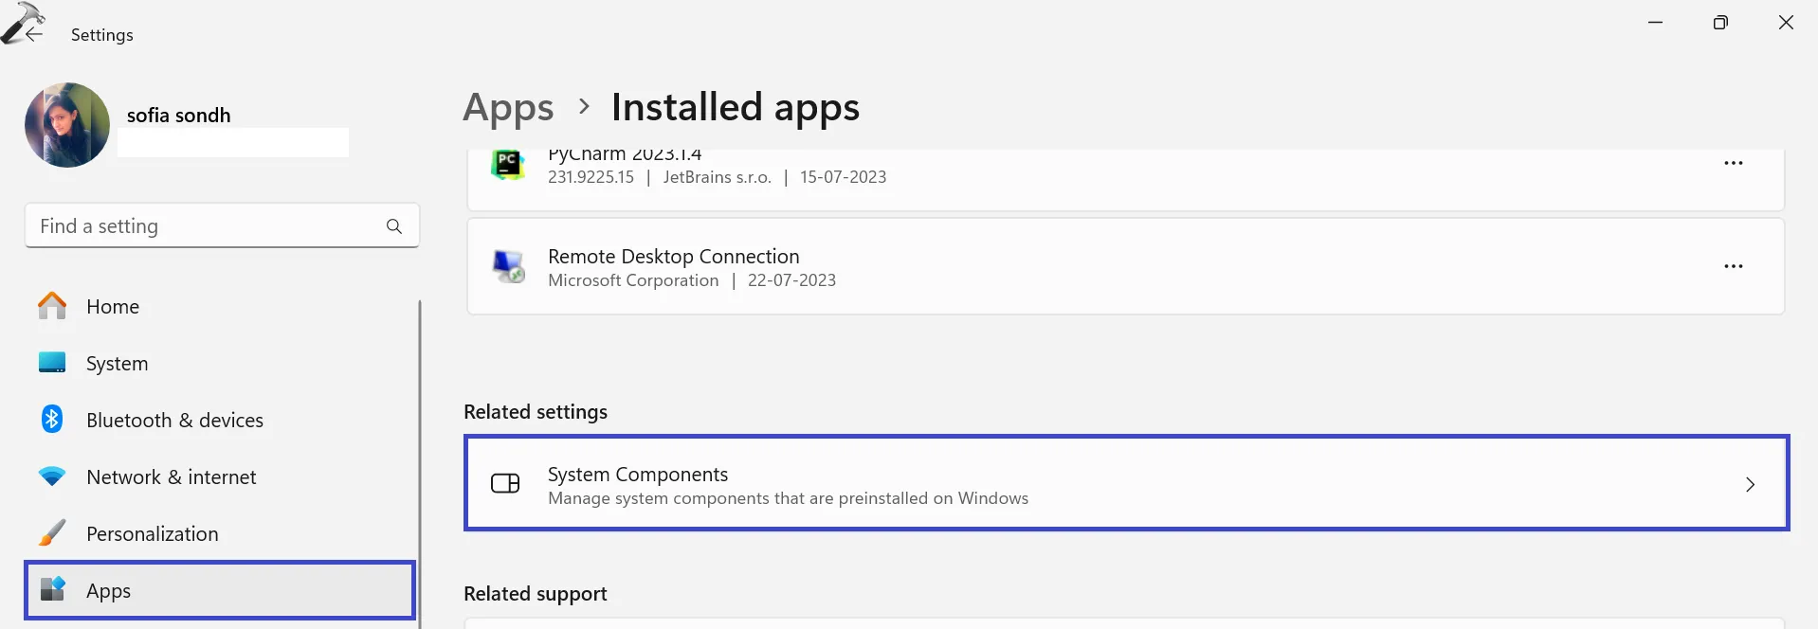Click the Remote Desktop Connection icon

pyautogui.click(x=509, y=266)
